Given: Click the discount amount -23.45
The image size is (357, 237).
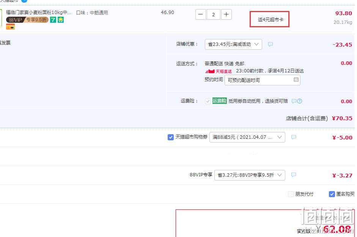Looking at the screenshot, I should click(x=342, y=45).
